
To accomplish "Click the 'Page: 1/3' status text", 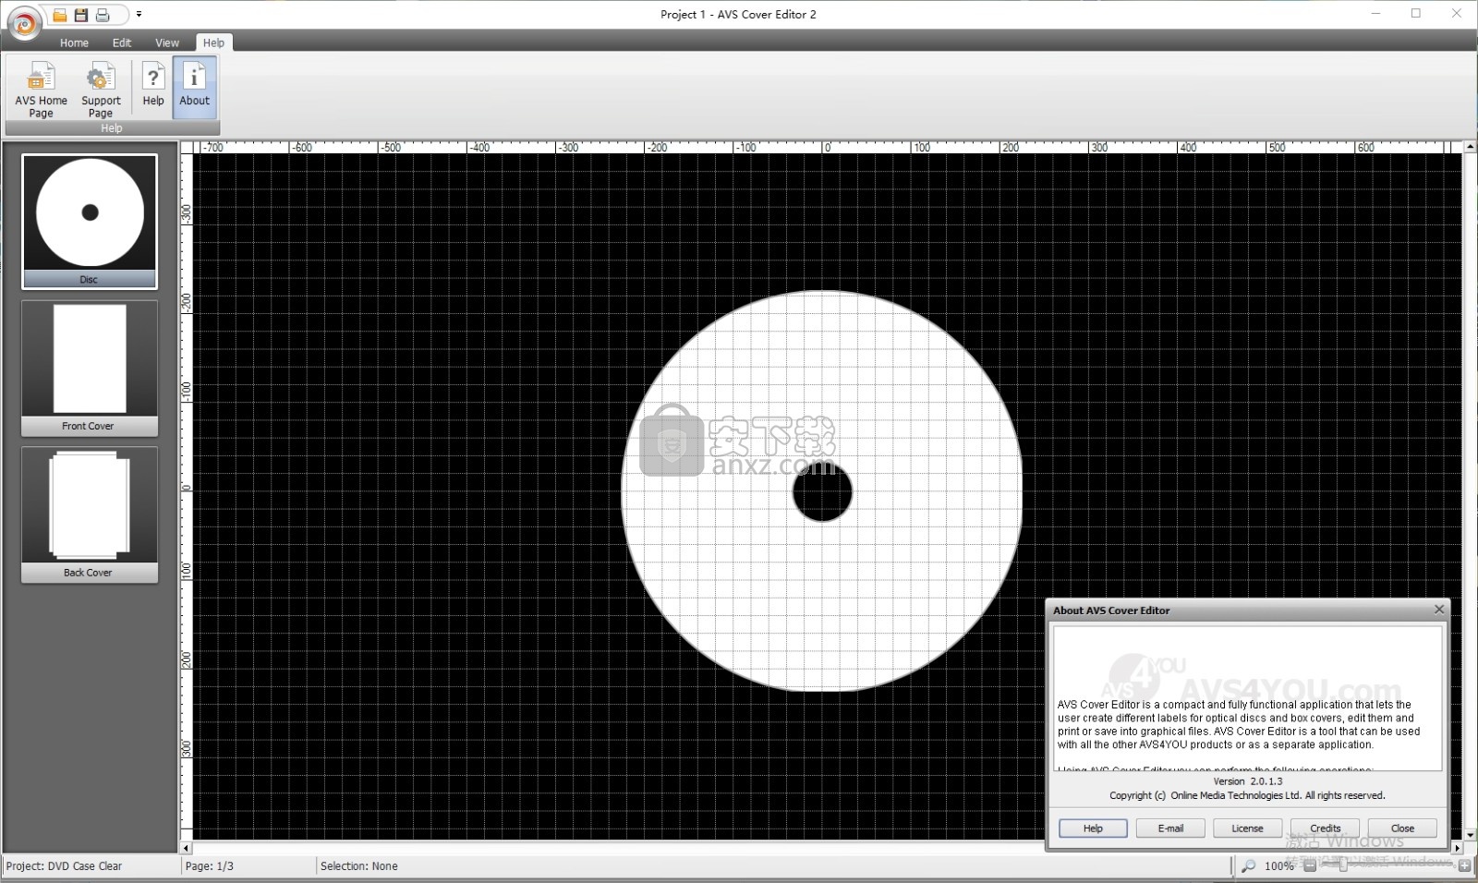I will pos(210,866).
